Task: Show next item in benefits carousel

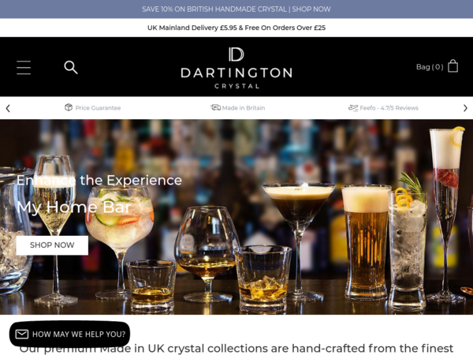Action: tap(465, 108)
